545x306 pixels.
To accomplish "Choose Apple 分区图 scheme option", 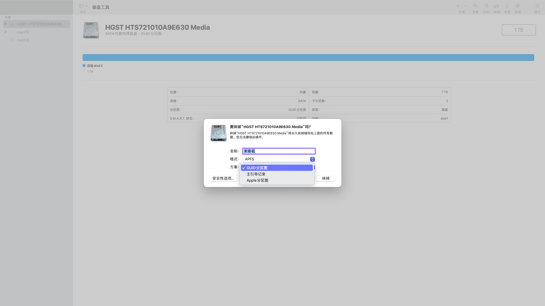I will 257,180.
